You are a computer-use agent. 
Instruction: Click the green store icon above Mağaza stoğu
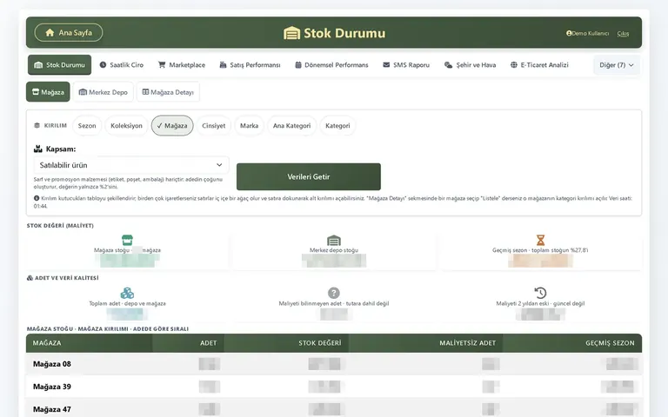click(x=127, y=240)
